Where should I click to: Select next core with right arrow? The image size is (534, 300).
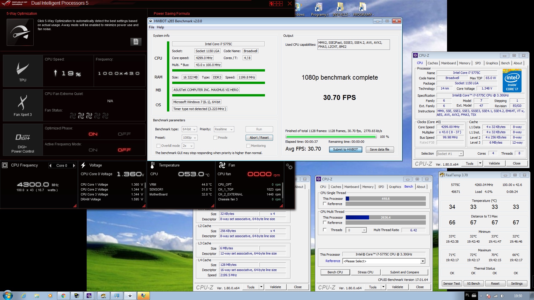74,166
